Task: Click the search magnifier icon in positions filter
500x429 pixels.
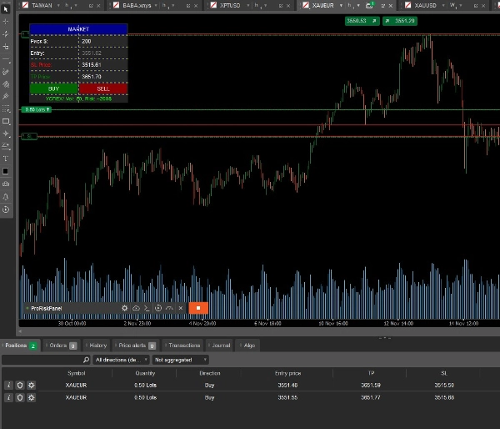Action: pyautogui.click(x=86, y=360)
